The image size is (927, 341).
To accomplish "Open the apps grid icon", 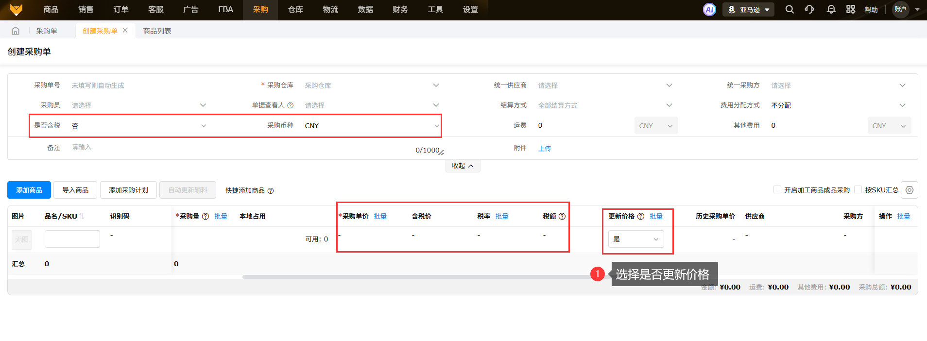I will coord(851,10).
